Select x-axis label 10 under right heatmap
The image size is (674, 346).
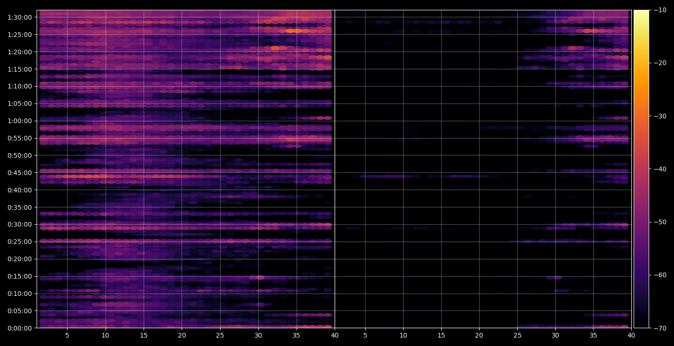[x=403, y=335]
